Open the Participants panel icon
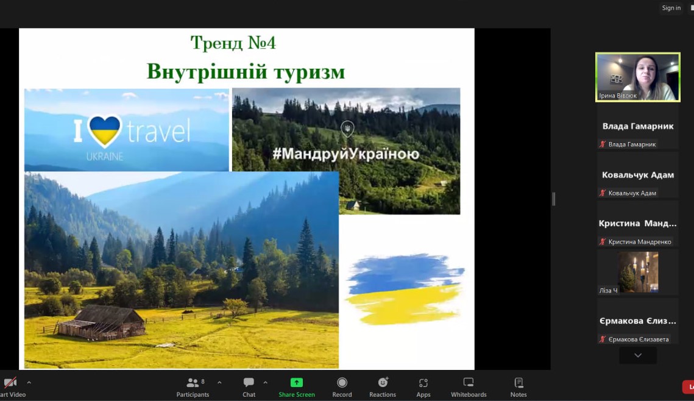Screen dimensions: 694x401 pos(193,383)
